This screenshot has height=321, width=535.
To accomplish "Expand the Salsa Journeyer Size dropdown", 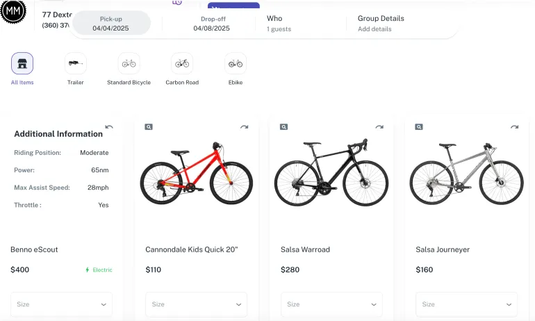I will pyautogui.click(x=466, y=304).
